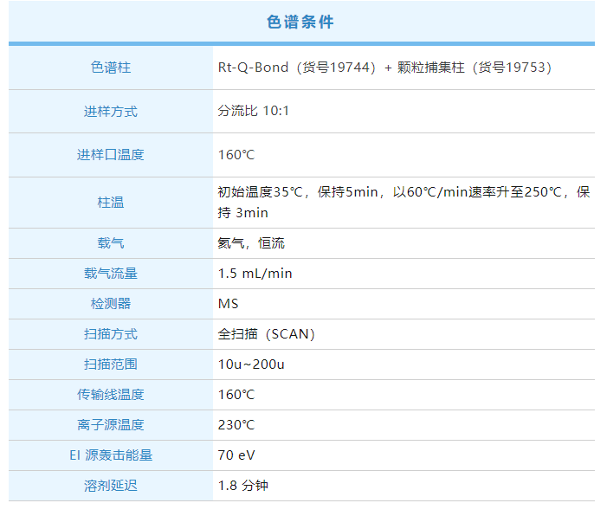Click the 传输线温度 label
607x516 pixels.
111,395
